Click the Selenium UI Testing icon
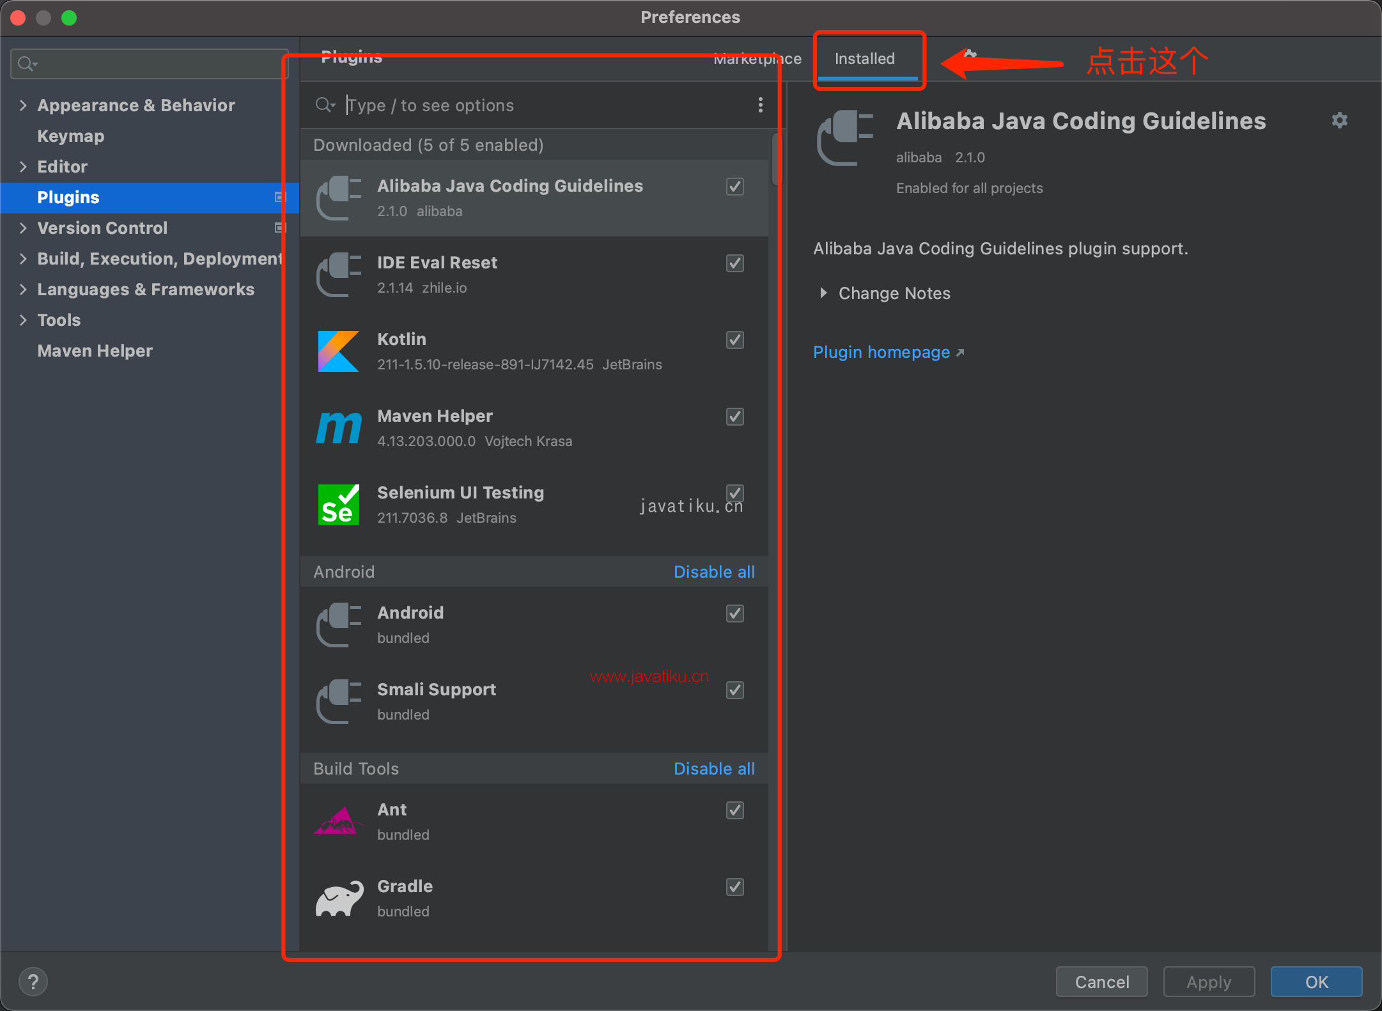The image size is (1382, 1011). pos(339,505)
